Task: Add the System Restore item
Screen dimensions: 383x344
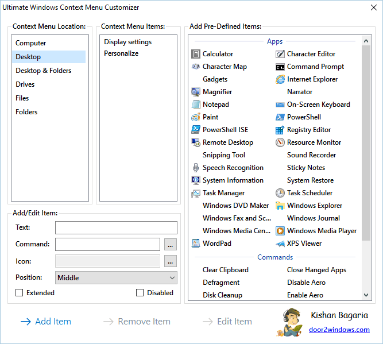Action: 310,180
